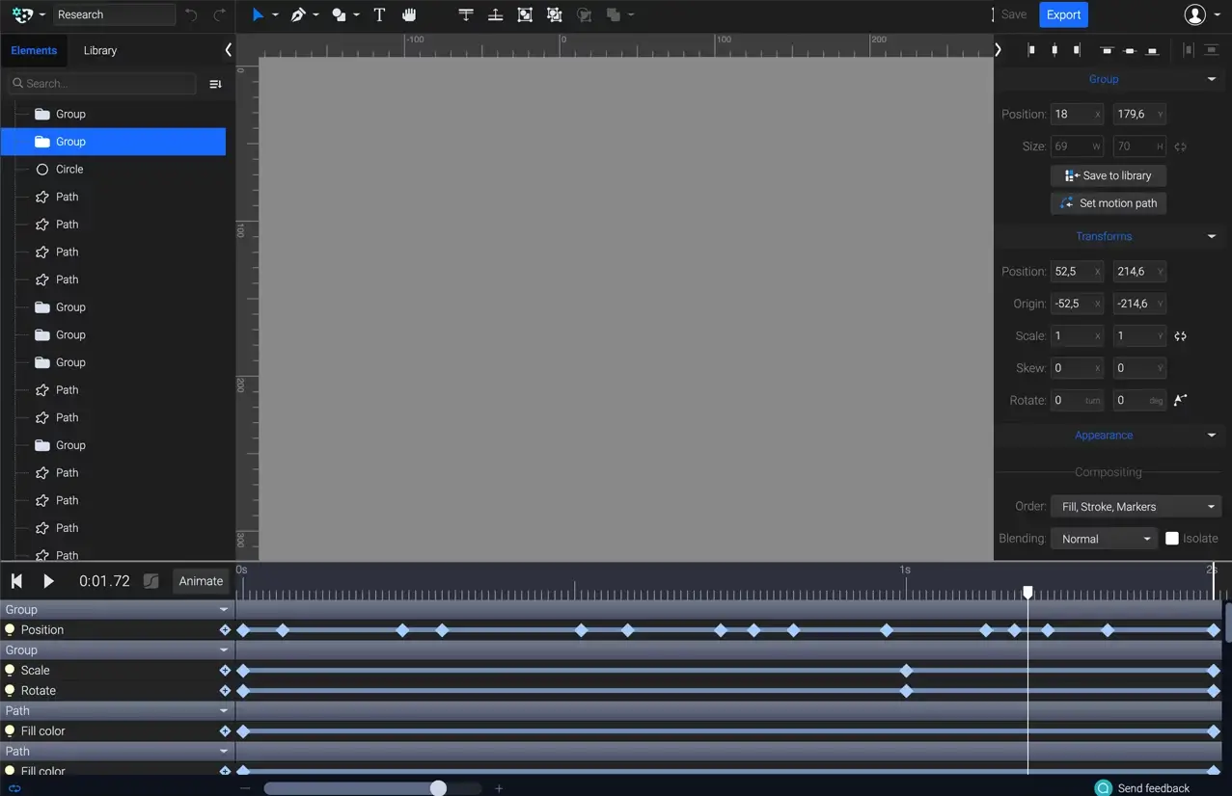The image size is (1232, 796).
Task: Toggle the Scale animator lightbulb
Action: click(x=10, y=671)
